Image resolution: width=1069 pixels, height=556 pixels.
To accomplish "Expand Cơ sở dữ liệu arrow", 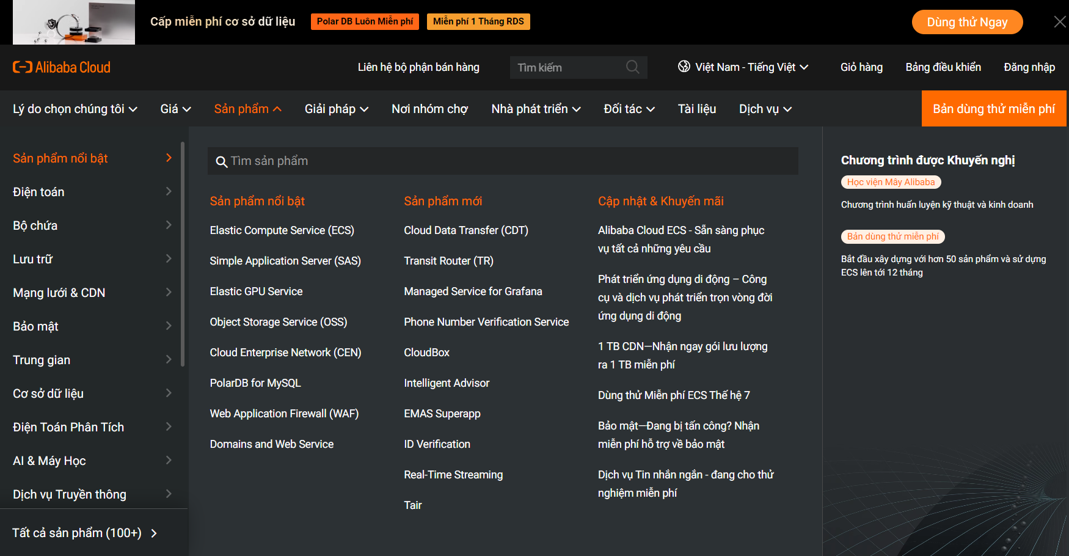I will (x=169, y=393).
